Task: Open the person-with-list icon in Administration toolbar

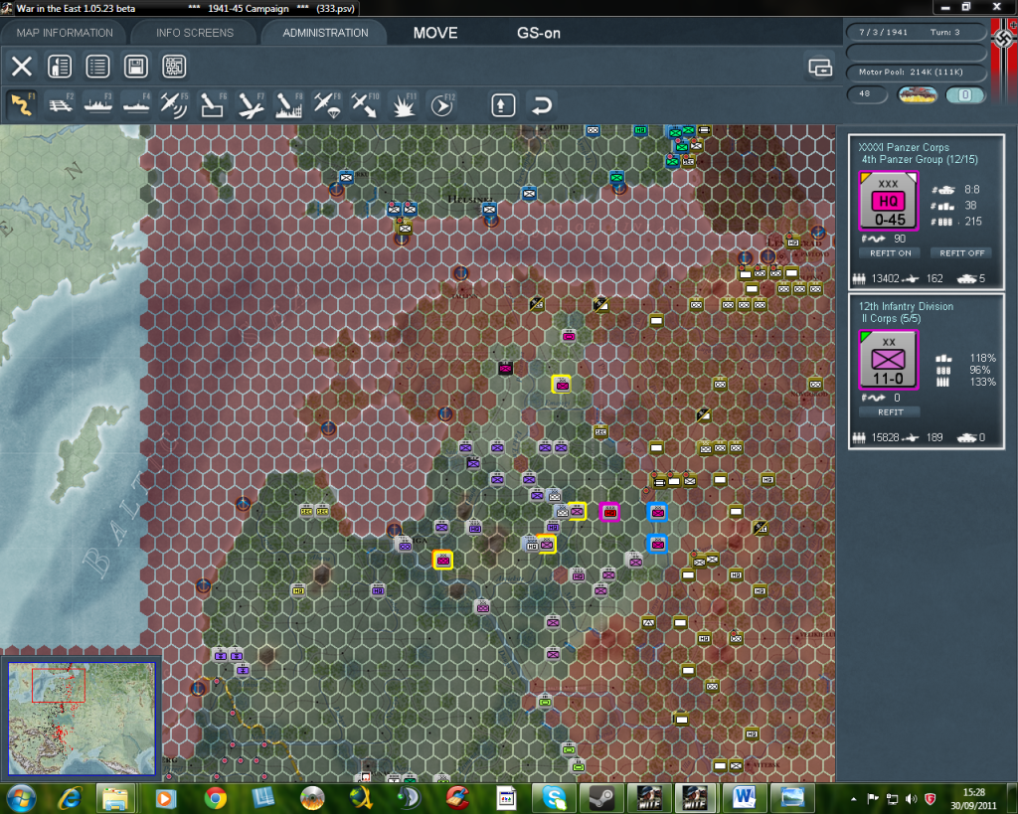Action: (x=60, y=67)
